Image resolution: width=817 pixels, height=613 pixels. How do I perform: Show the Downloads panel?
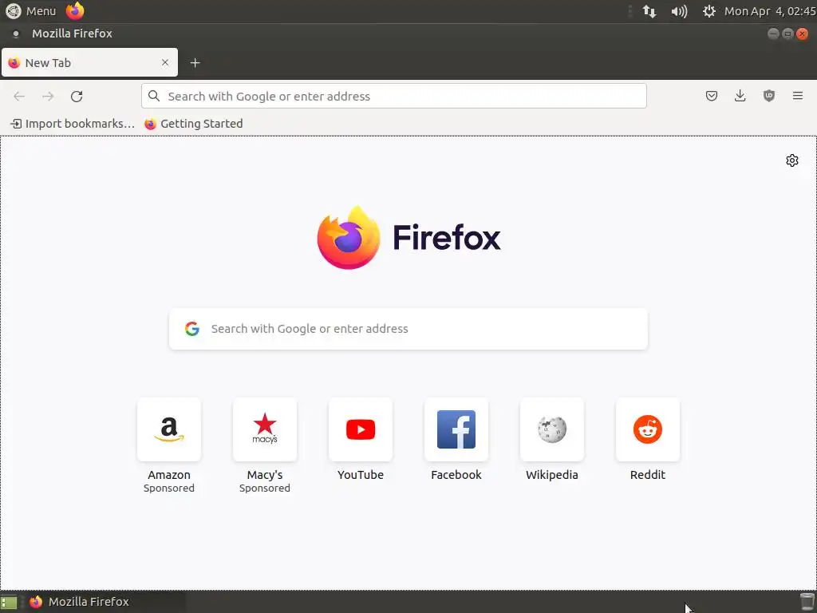(x=740, y=96)
